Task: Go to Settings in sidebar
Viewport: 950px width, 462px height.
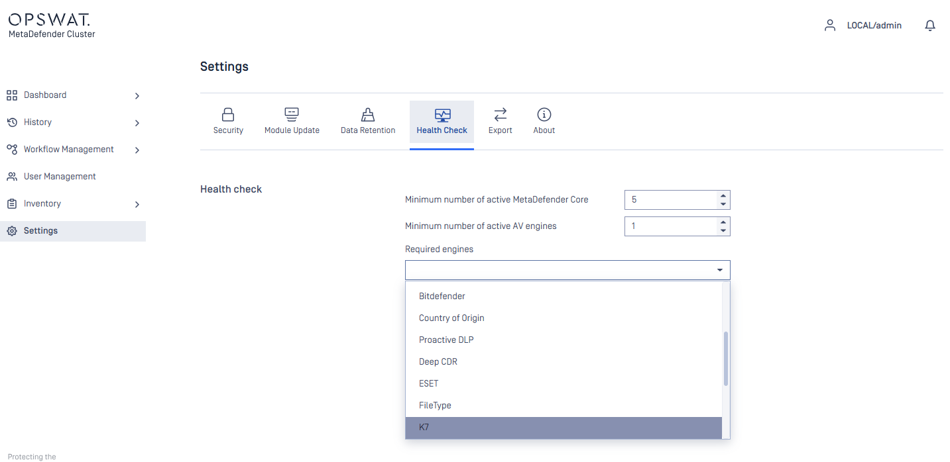Action: click(73, 231)
